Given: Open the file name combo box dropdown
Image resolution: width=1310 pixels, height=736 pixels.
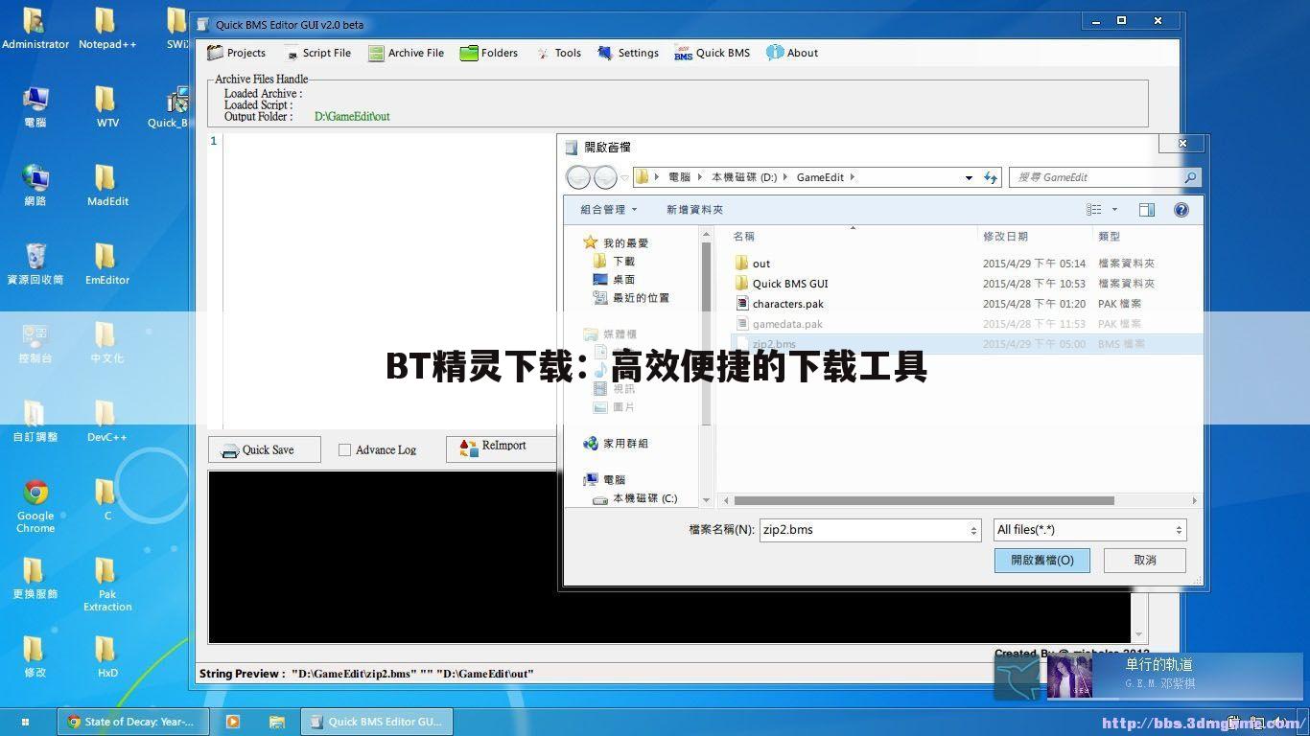Looking at the screenshot, I should pyautogui.click(x=973, y=530).
